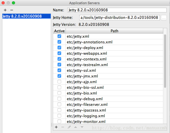Add a new application server with plus icon
Image resolution: width=170 pixels, height=133 pixels.
coord(5,10)
